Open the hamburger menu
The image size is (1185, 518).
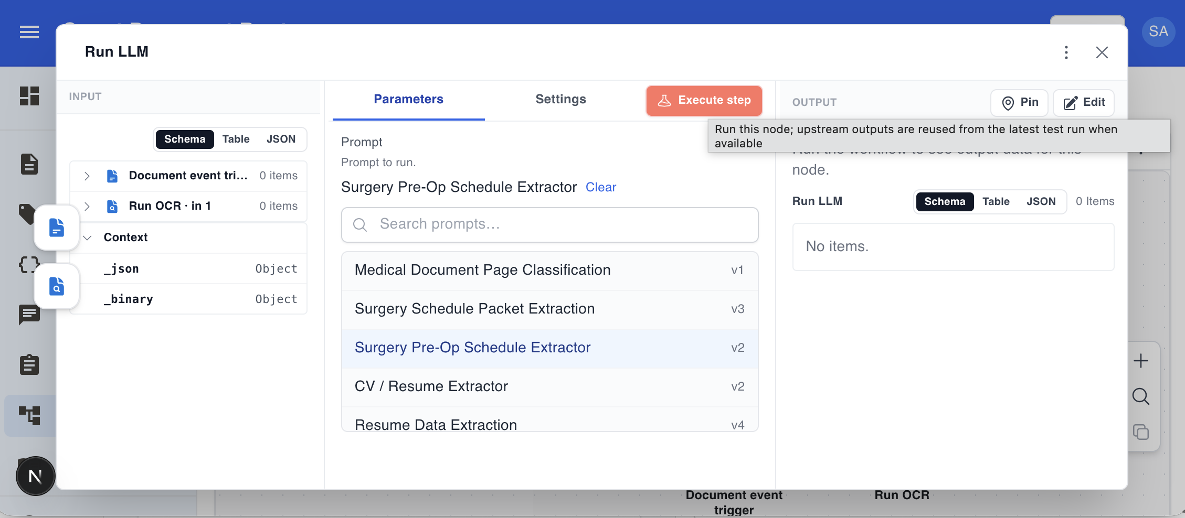[x=29, y=33]
